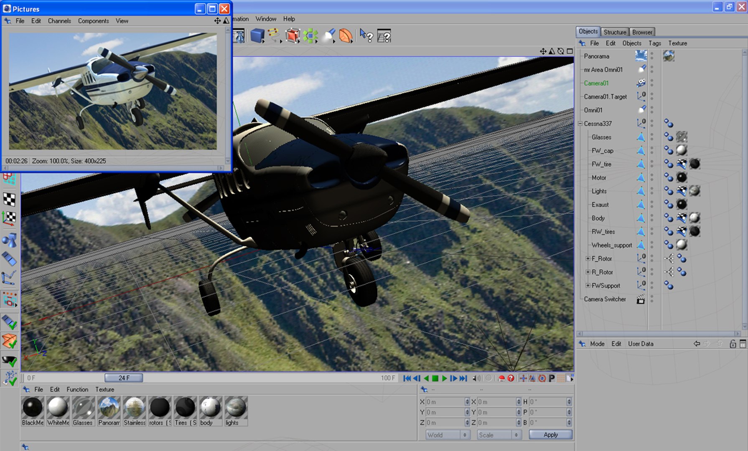Collapse the Cessna337 object tree
This screenshot has height=451, width=748.
pyautogui.click(x=580, y=124)
